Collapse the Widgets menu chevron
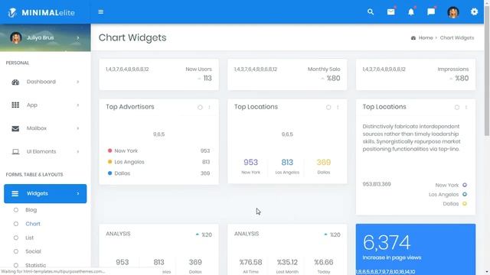This screenshot has width=490, height=275. tap(78, 193)
